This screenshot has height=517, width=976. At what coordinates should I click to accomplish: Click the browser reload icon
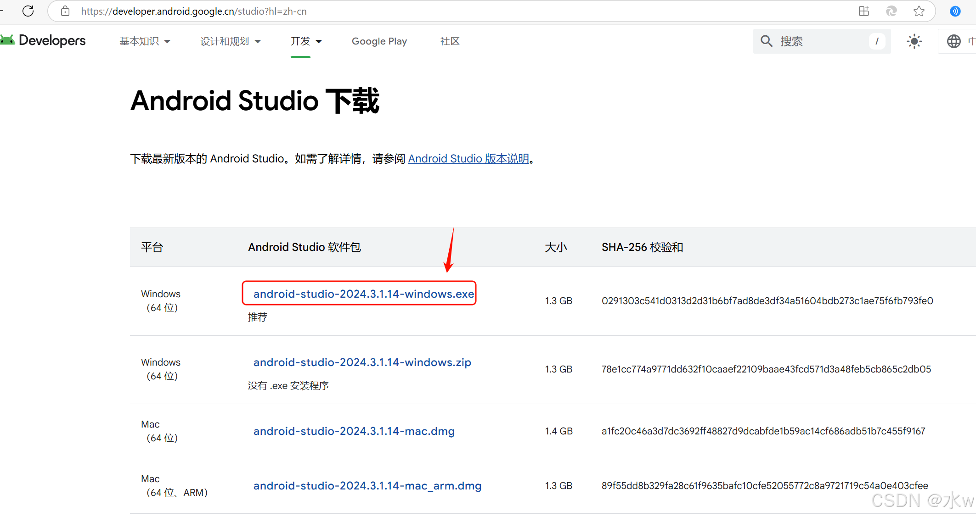pyautogui.click(x=28, y=11)
